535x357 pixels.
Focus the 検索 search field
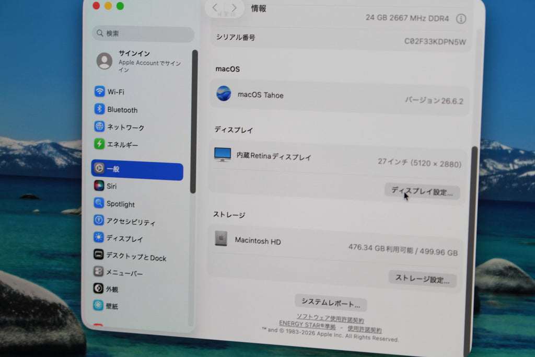[143, 33]
